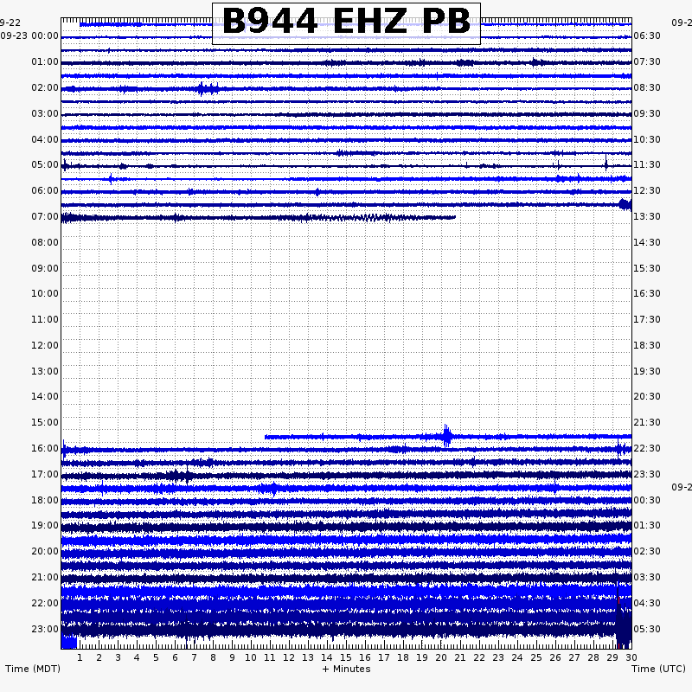Click the Time (UTC) axis label
This screenshot has height=692, width=692.
[x=658, y=669]
